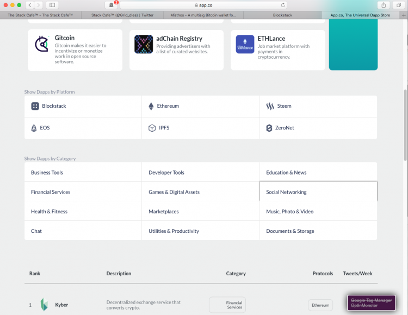
Task: Open the ETHLance title link
Action: click(x=271, y=39)
